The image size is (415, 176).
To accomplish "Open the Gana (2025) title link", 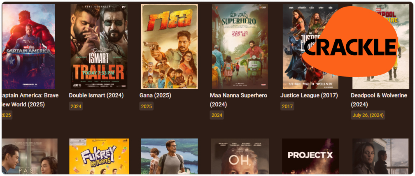I will coord(155,95).
